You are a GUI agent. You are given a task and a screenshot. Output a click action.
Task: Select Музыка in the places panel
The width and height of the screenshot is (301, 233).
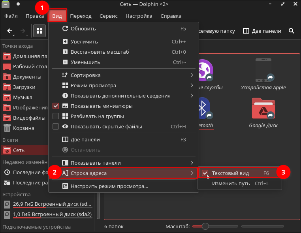(24, 97)
